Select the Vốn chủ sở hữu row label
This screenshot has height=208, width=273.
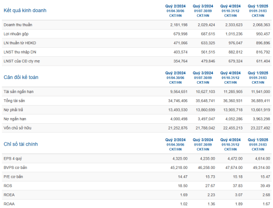pos(17,128)
